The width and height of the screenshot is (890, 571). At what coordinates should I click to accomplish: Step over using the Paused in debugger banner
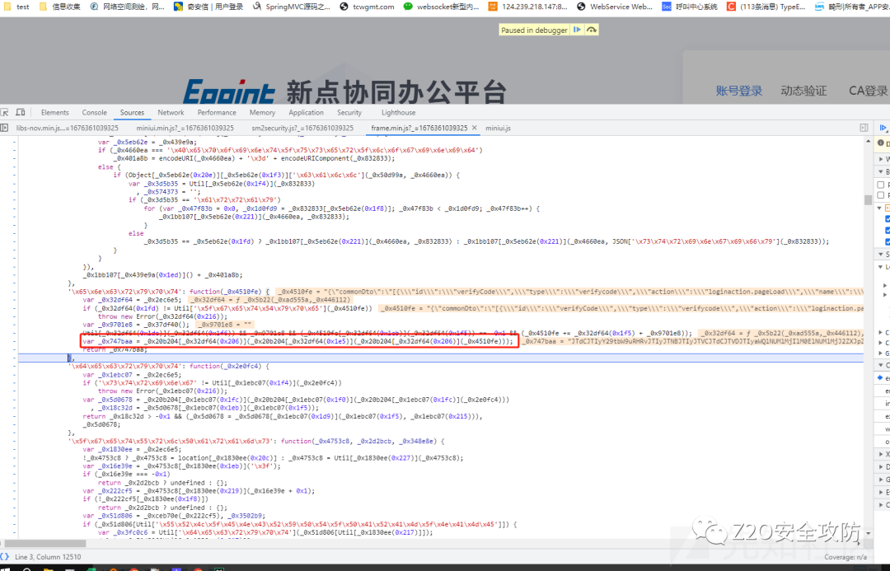[592, 30]
